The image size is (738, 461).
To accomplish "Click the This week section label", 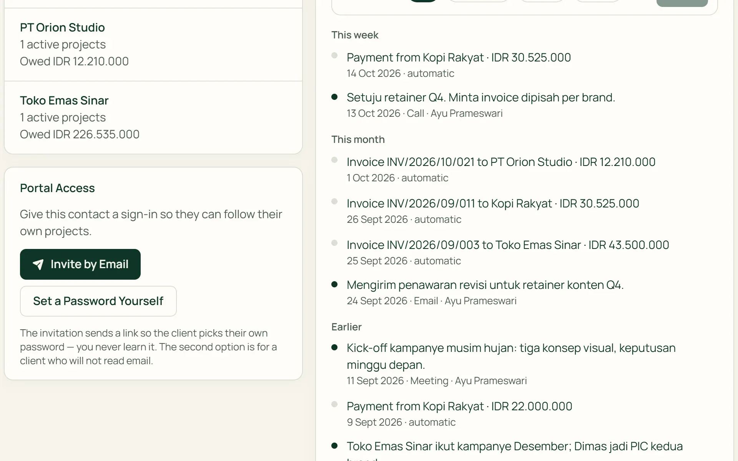I will click(355, 35).
